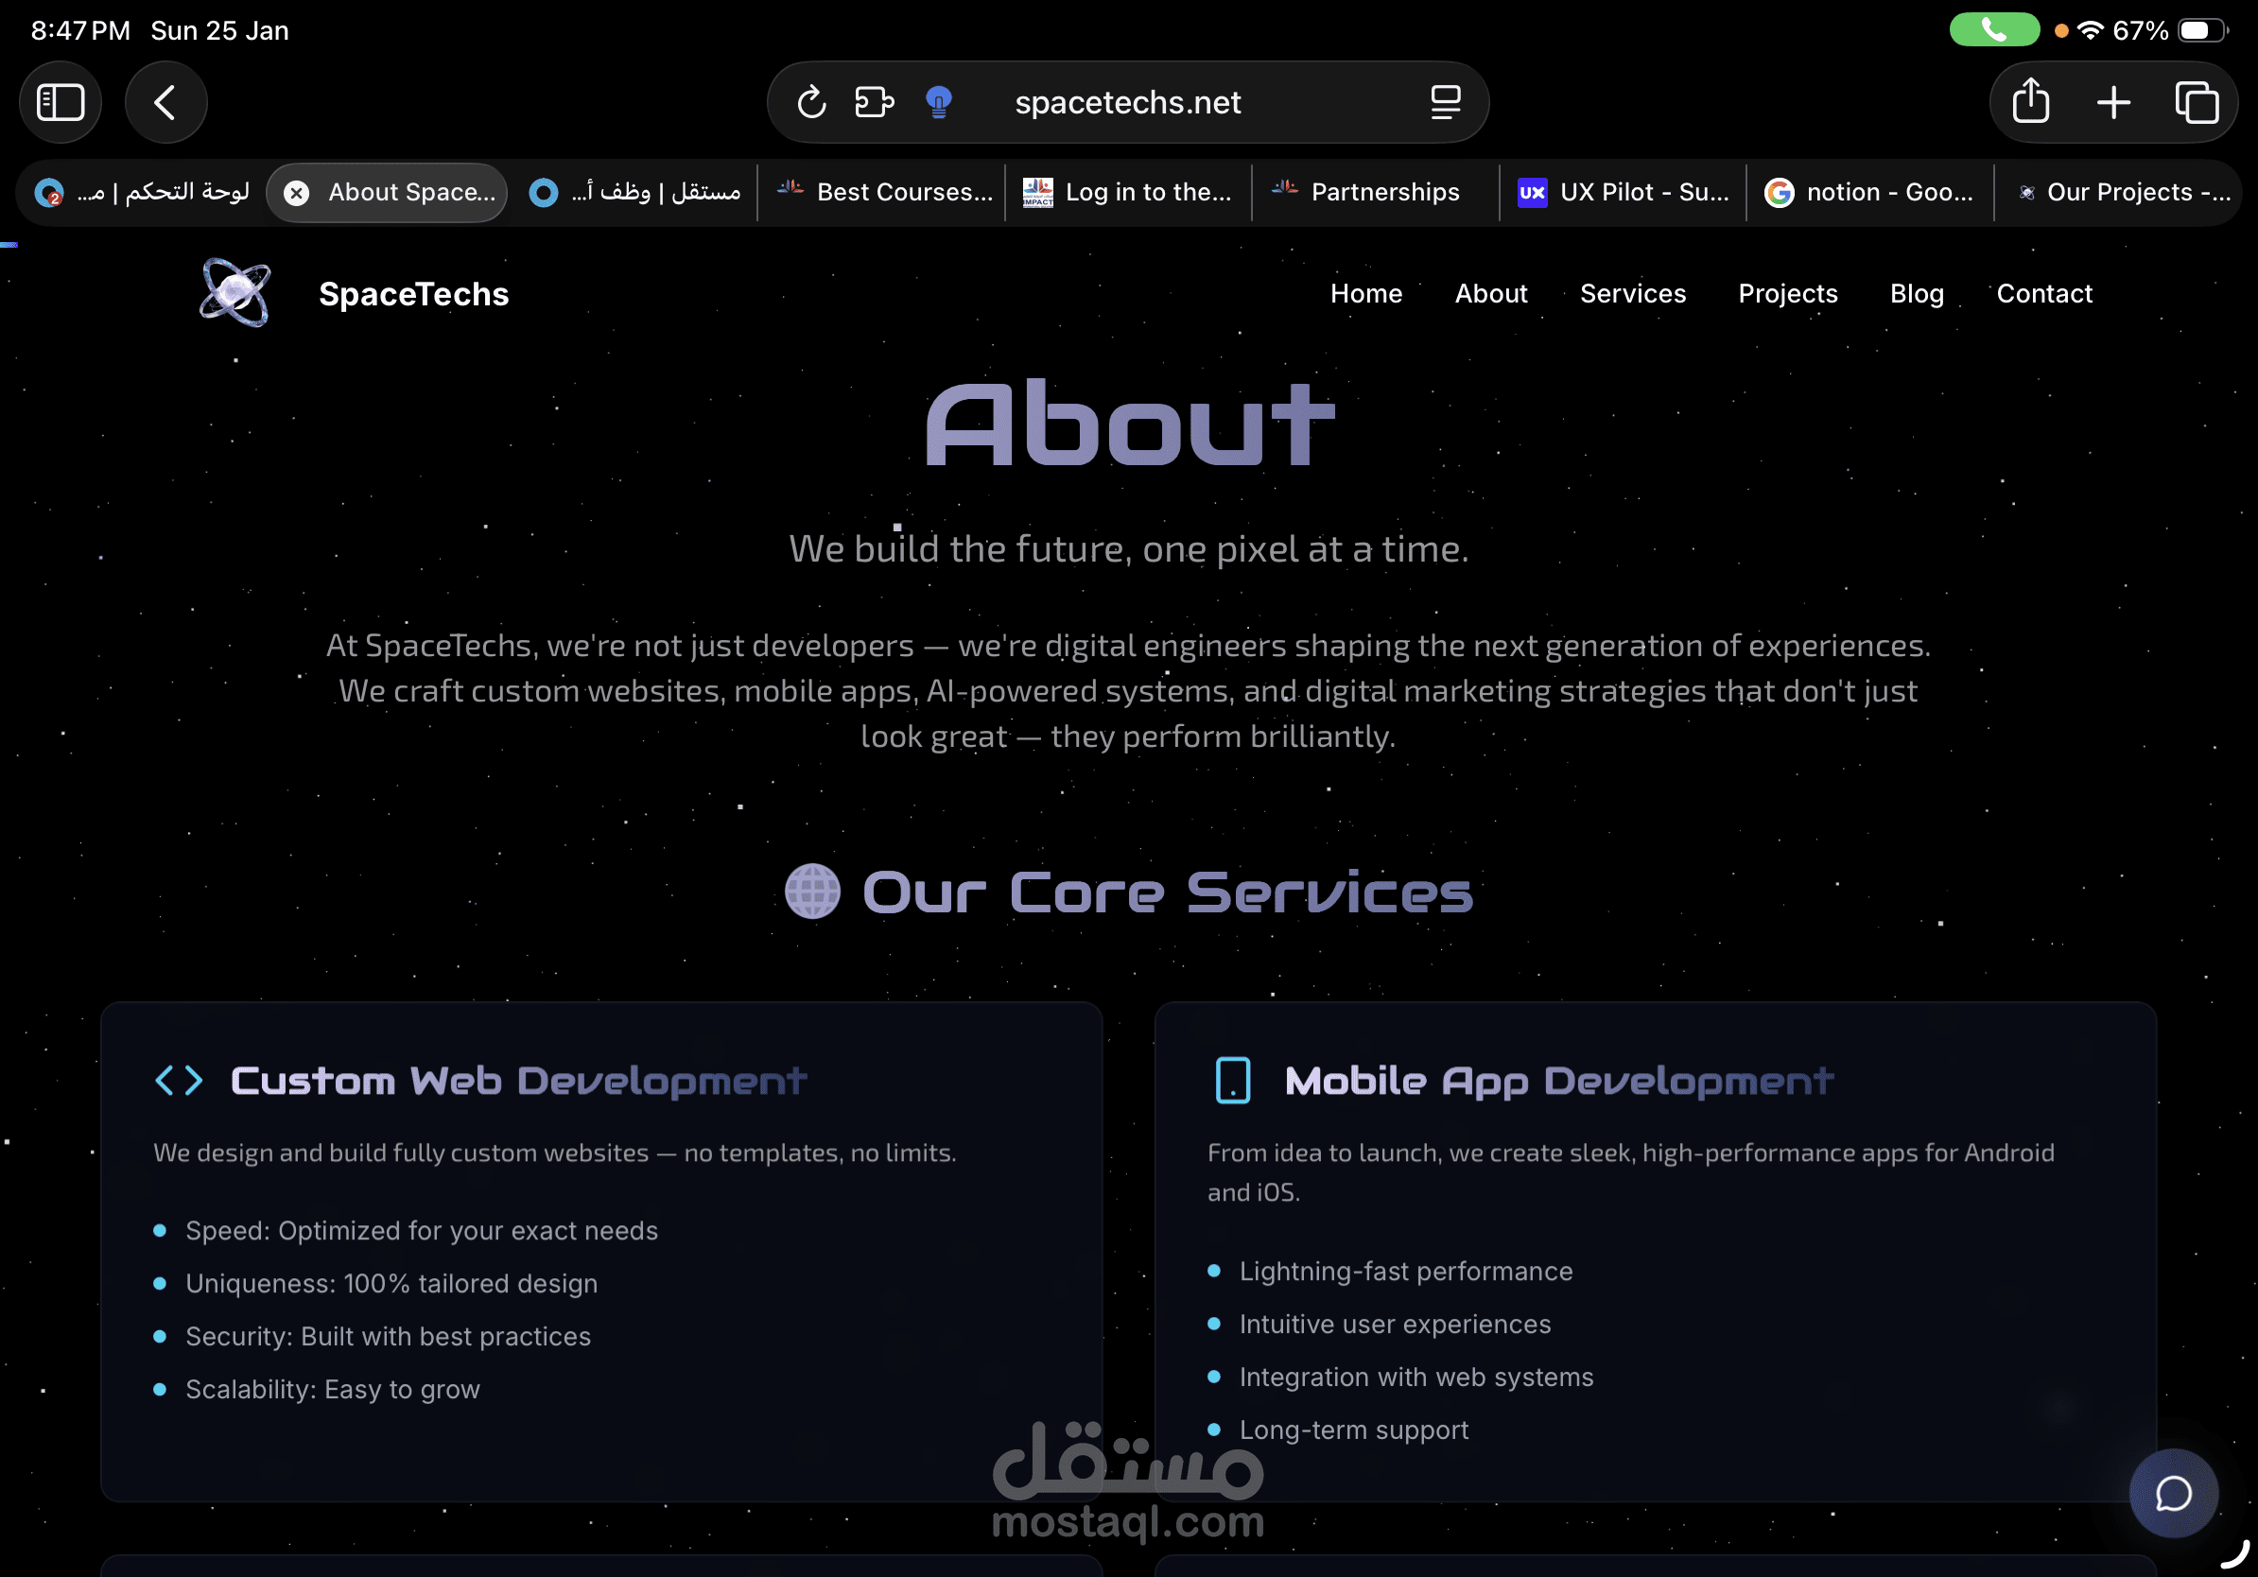Switch to the UX Pilot tab
This screenshot has width=2258, height=1577.
(1624, 193)
